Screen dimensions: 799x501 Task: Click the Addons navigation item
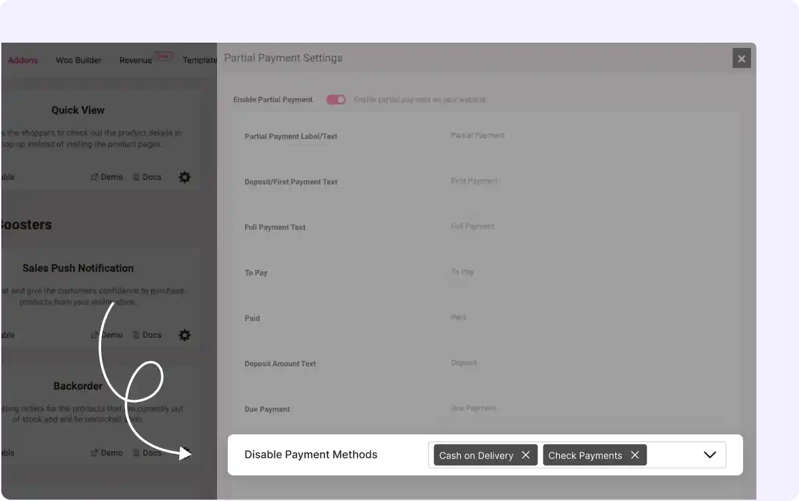(x=23, y=60)
